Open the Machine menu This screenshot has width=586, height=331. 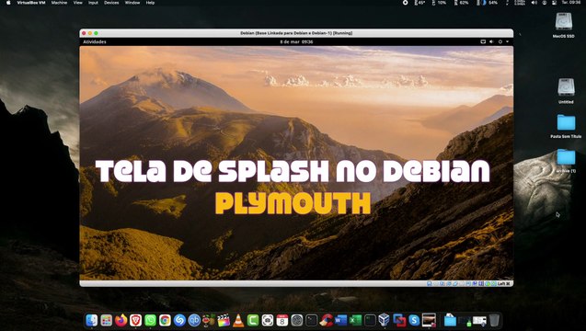coord(59,3)
